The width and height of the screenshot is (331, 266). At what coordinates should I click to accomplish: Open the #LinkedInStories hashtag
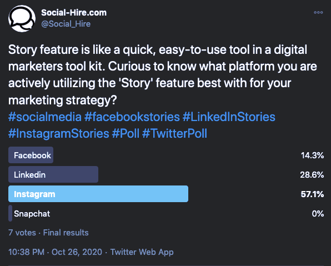[x=229, y=117]
